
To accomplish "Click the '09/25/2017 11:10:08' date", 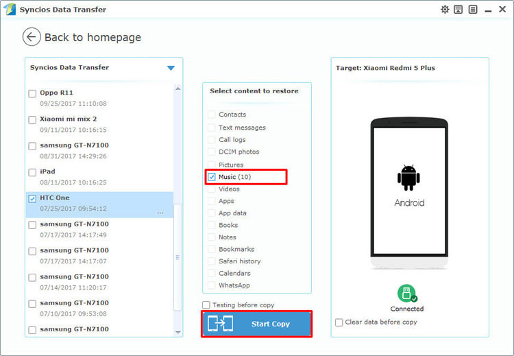I will click(73, 104).
